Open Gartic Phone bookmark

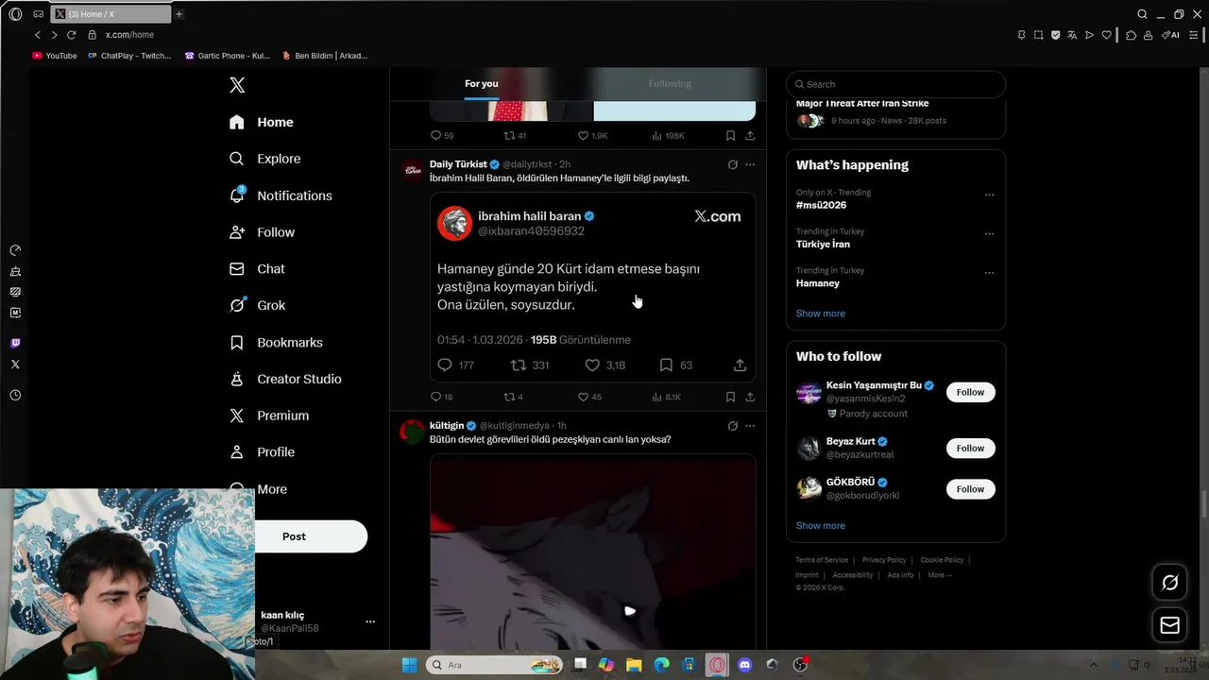click(228, 56)
